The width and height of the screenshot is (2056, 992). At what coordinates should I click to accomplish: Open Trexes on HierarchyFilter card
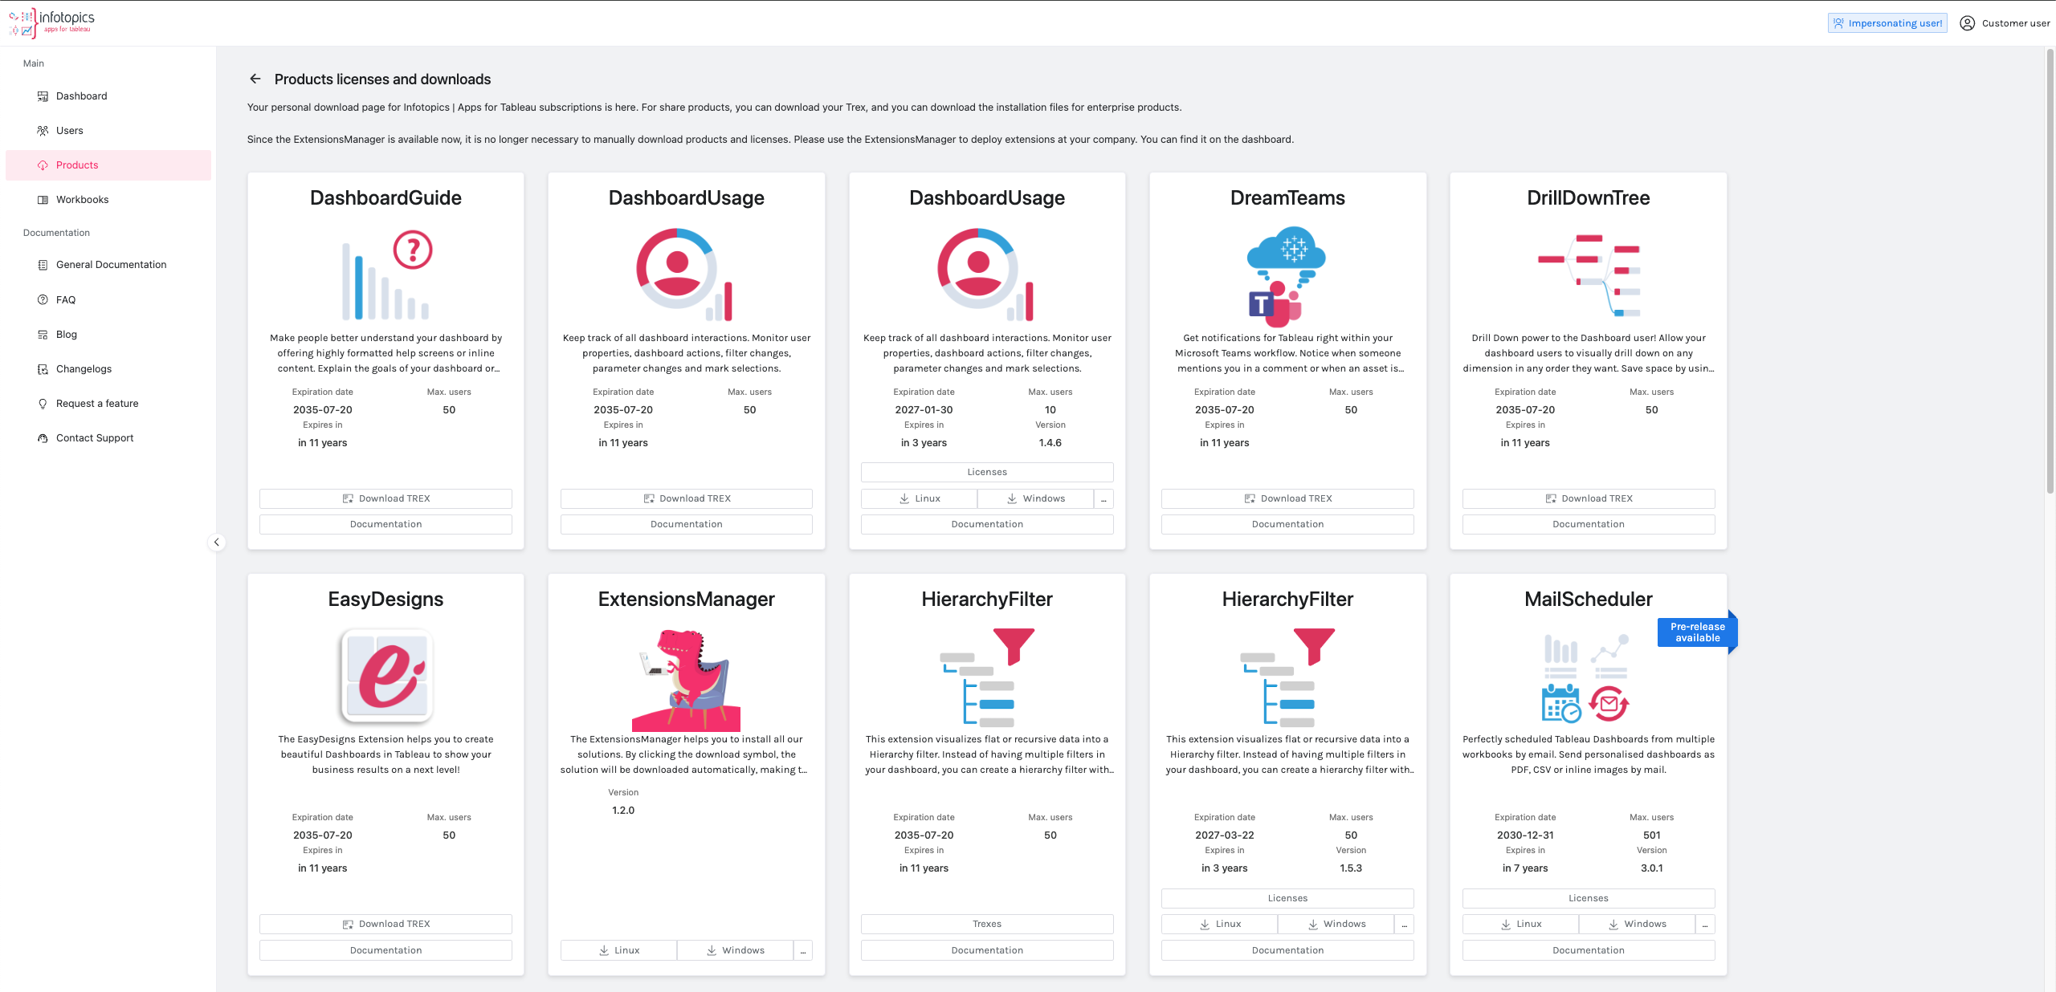[x=987, y=925]
